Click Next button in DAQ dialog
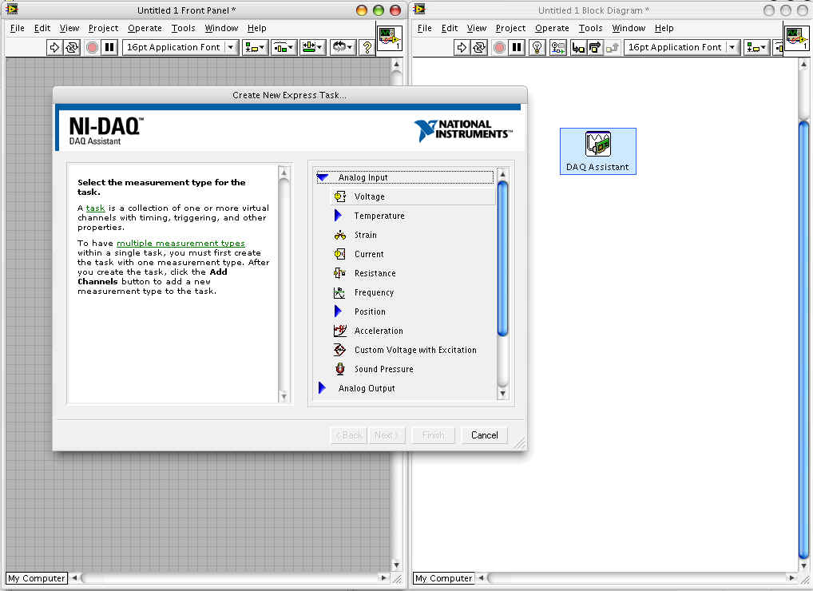The height and width of the screenshot is (591, 813). coord(387,435)
